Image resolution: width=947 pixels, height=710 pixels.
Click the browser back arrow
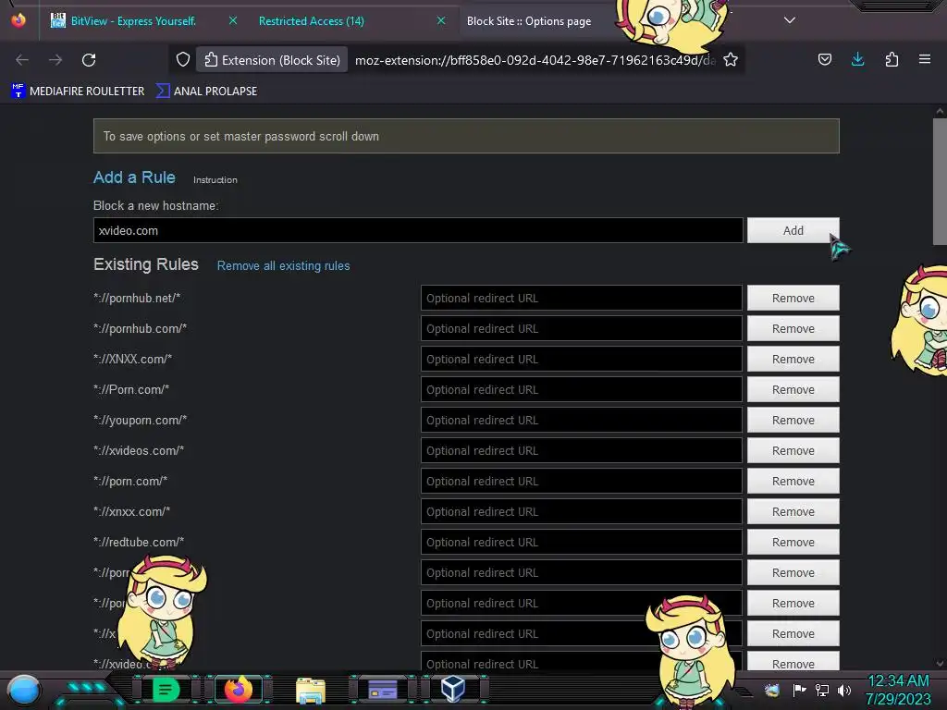pos(22,60)
